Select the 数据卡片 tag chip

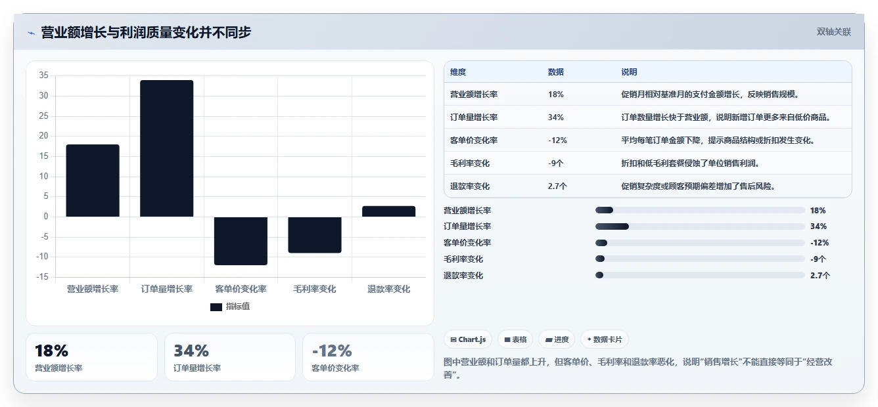(x=605, y=339)
